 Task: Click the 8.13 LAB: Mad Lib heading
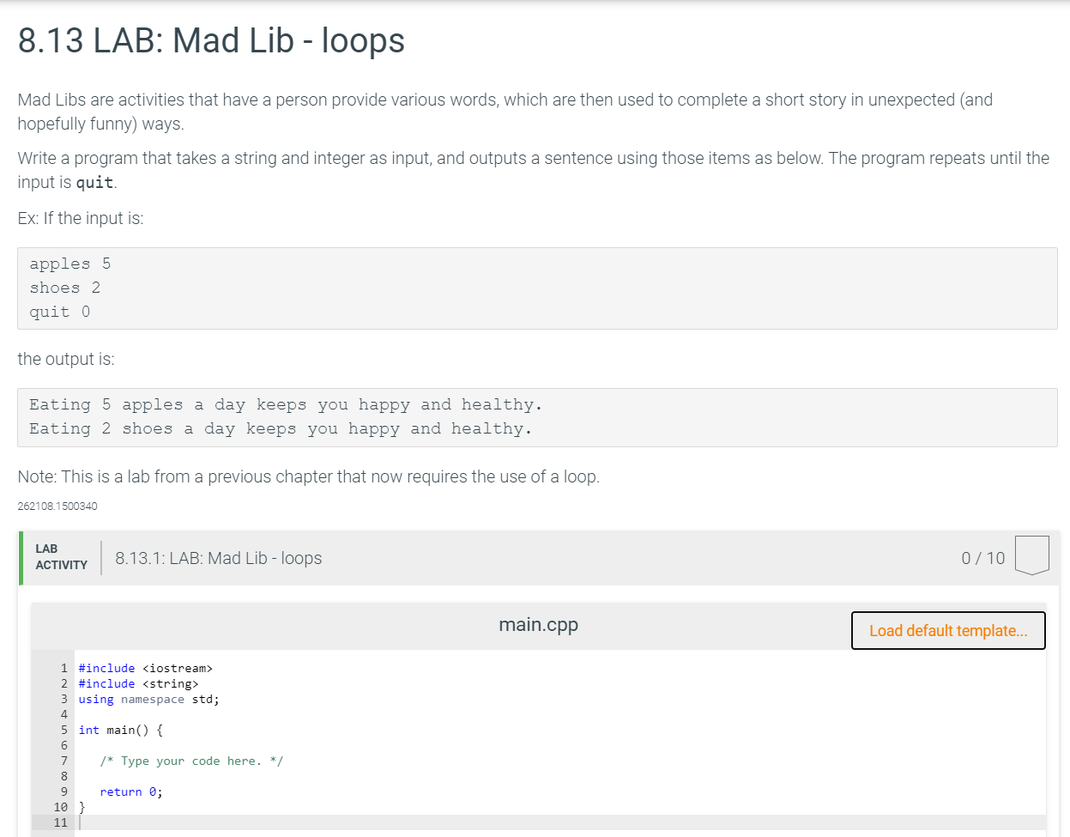pos(210,40)
